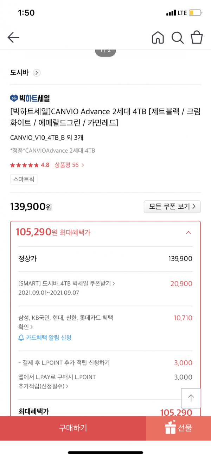Tap the 빅하트세일 logo badge
The height and width of the screenshot is (458, 211).
pyautogui.click(x=30, y=98)
